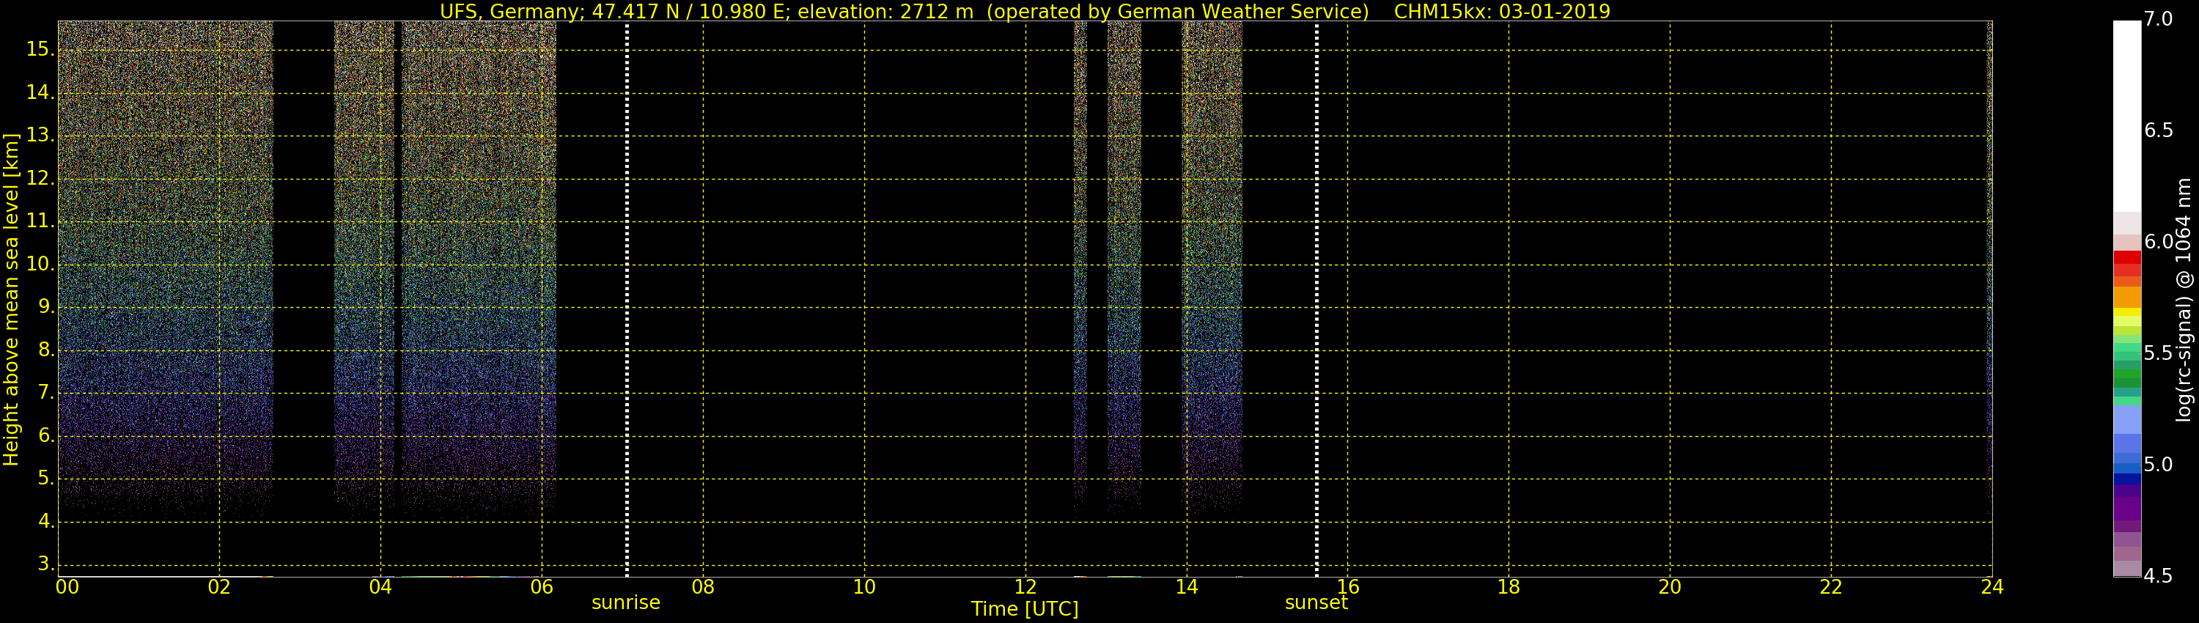Click the 'log(rc-signal) @ 1064 nm' colorbar label
Screen dimensions: 2199x623
[2183, 300]
